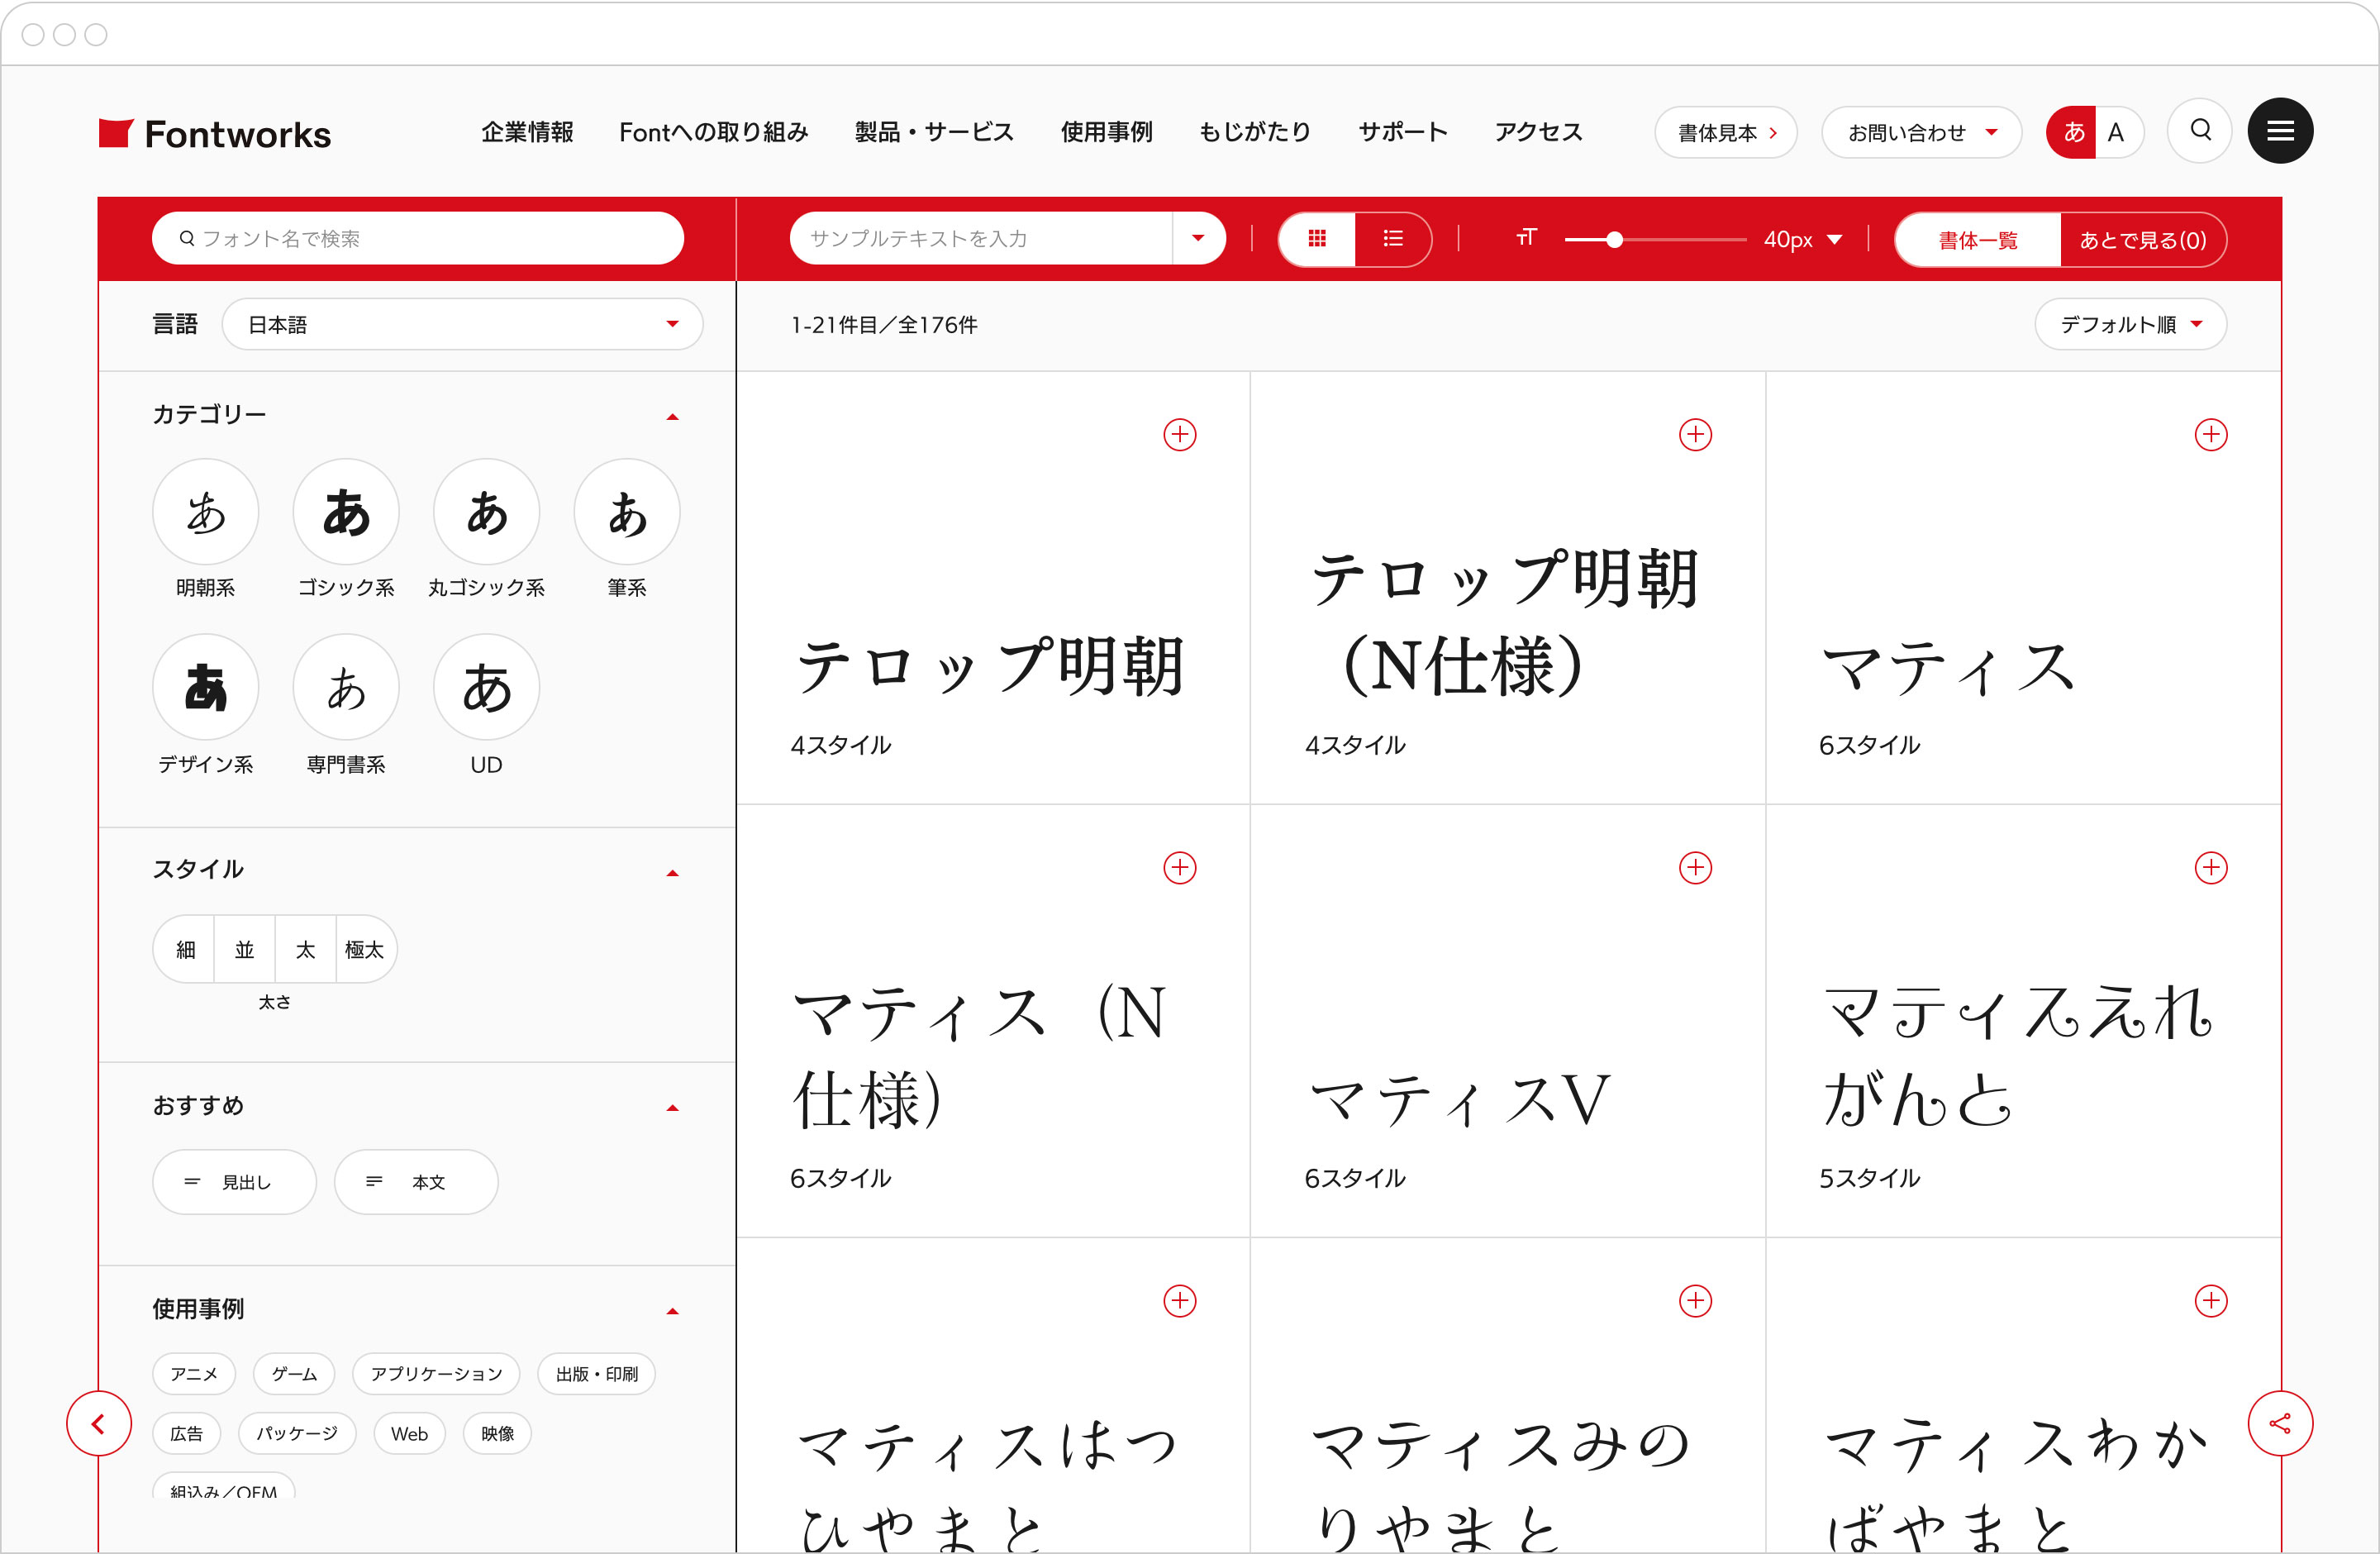Screen dimensions: 2380x1554
Task: Open the サポート navigation item
Action: (1403, 131)
